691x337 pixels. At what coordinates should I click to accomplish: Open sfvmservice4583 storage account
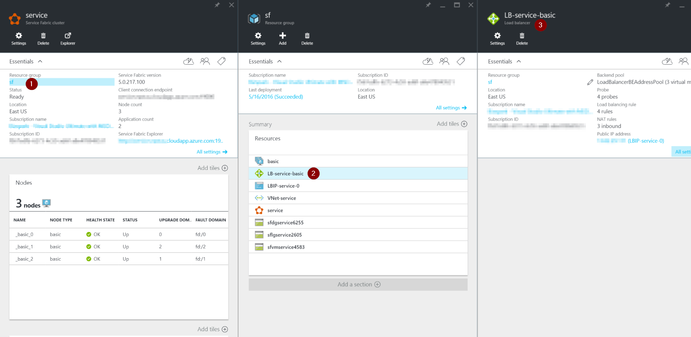(x=358, y=247)
